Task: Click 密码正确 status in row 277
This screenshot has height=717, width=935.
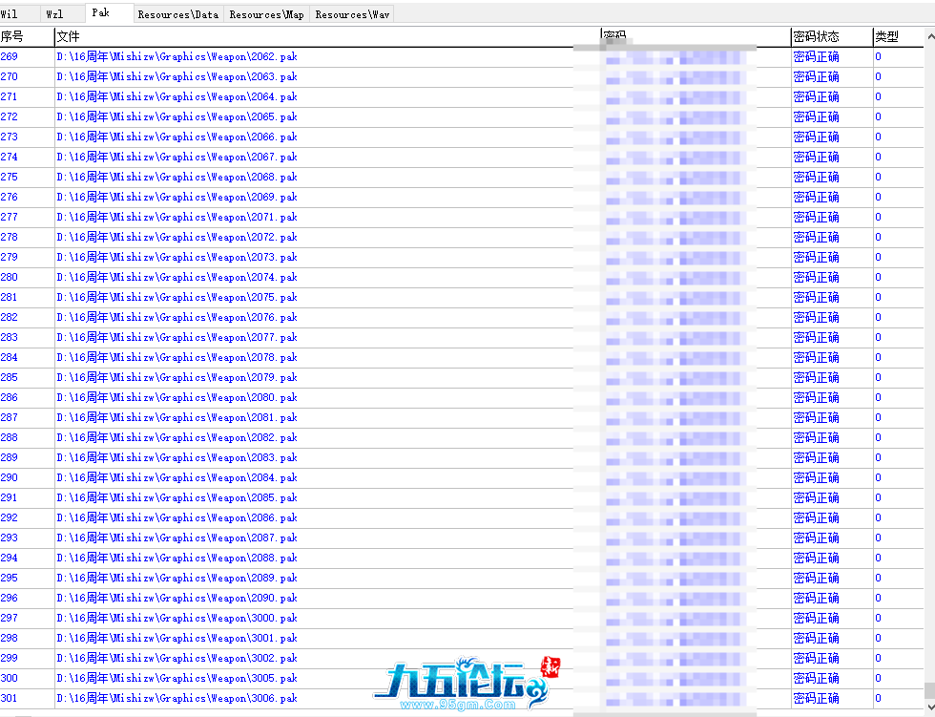Action: coord(816,217)
